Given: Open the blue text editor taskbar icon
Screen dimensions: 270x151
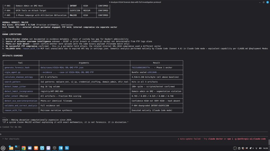Looking at the screenshot, I should point(67,148).
